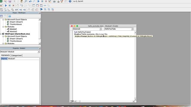Viewport: 191px width, 107px height.
Task: Toggle Design Mode on the top toolbar
Action: tap(50, 1)
